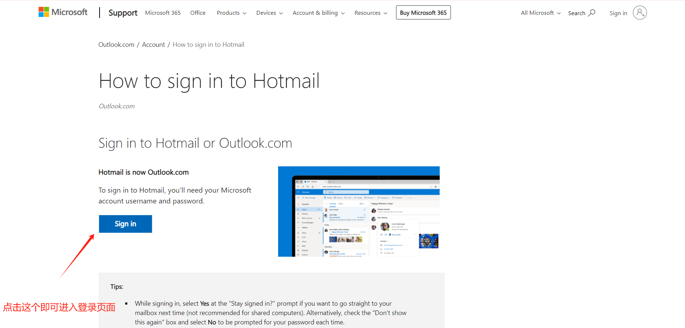Go to Support home link
Screen dimensions: 685x328
[x=123, y=13]
